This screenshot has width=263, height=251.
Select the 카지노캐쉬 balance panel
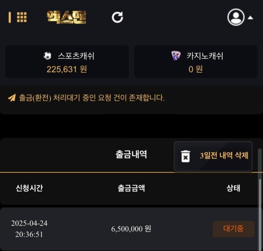click(x=196, y=61)
